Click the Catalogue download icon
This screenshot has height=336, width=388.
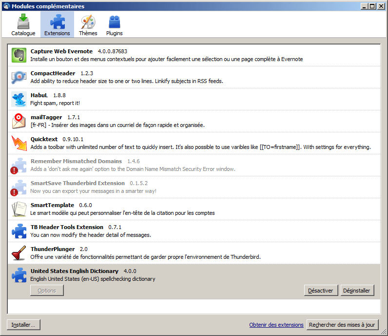coord(23,21)
